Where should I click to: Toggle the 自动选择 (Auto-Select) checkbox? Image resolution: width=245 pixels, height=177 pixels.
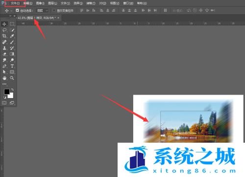(x=17, y=10)
